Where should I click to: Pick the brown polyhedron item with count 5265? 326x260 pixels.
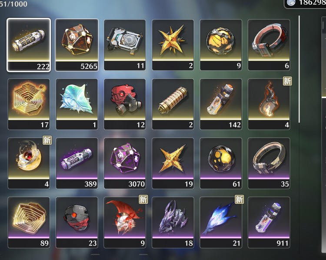(x=77, y=45)
